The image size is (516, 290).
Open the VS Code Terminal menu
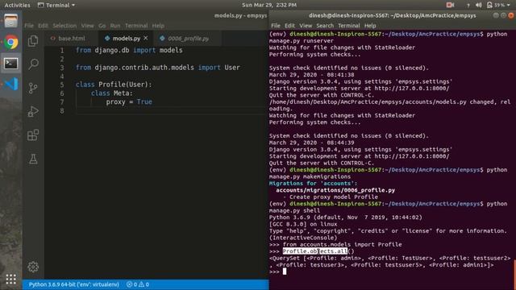tap(136, 26)
